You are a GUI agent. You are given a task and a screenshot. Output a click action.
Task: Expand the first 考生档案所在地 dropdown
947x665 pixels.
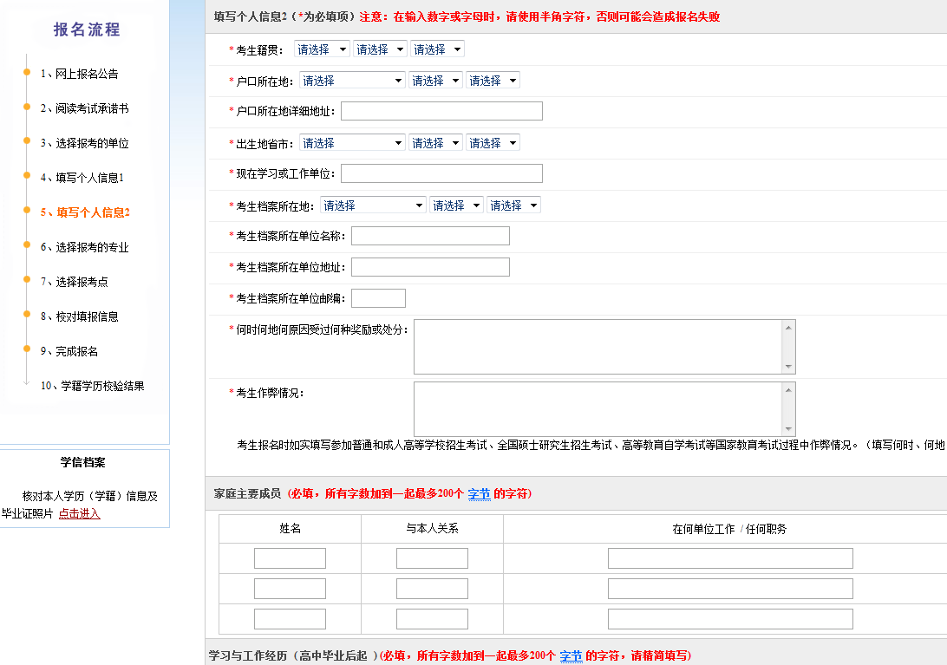tap(373, 205)
